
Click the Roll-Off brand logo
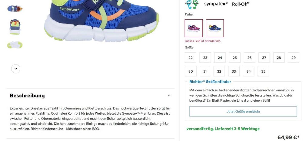[241, 4]
